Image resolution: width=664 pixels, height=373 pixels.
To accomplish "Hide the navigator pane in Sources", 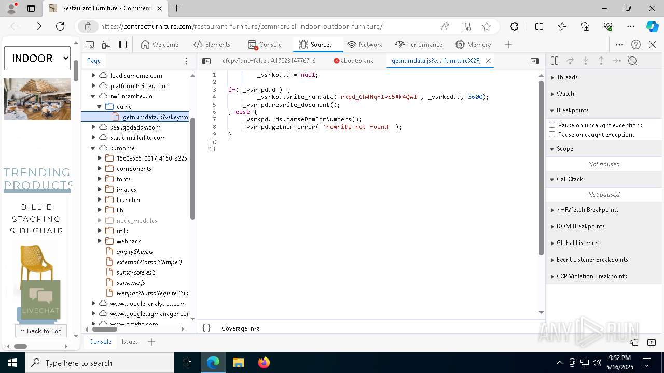I will coord(206,61).
